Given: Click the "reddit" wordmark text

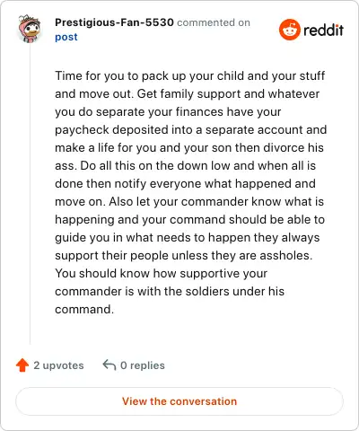Looking at the screenshot, I should pyautogui.click(x=323, y=30).
